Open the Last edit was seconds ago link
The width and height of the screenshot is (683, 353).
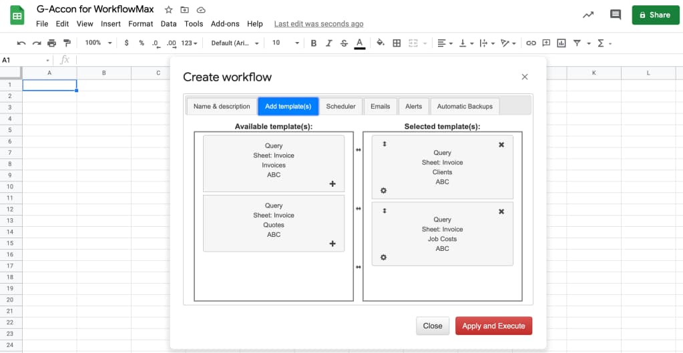[319, 24]
